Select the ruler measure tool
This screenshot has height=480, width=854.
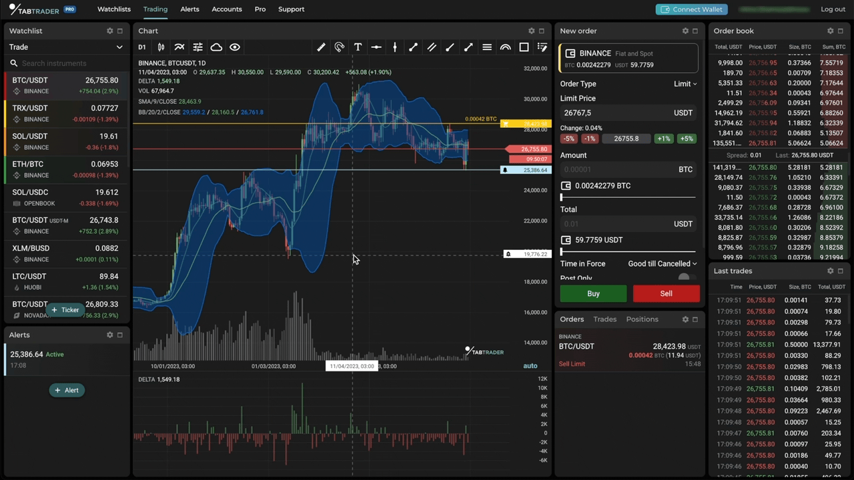(321, 47)
